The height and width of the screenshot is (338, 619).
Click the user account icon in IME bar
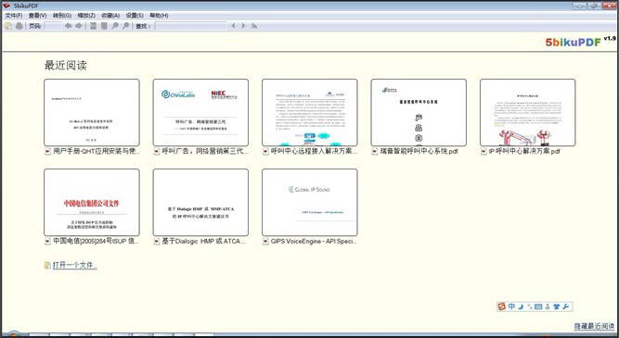point(548,307)
